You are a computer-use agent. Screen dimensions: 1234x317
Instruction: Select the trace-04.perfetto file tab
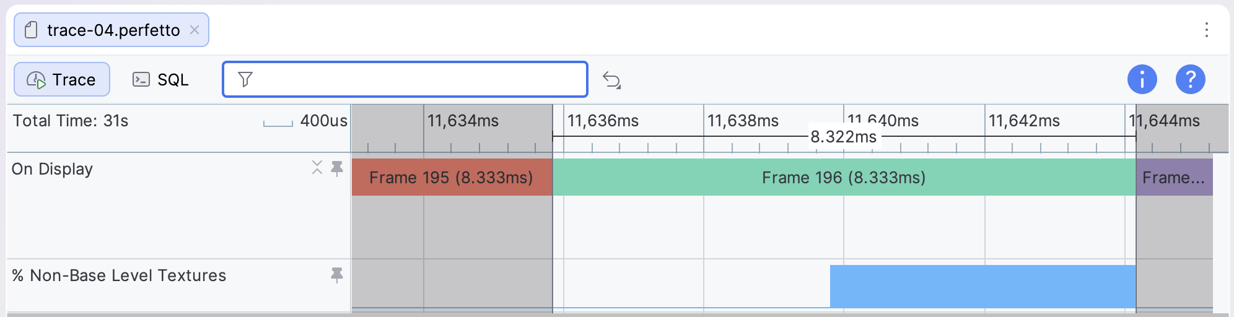[112, 30]
